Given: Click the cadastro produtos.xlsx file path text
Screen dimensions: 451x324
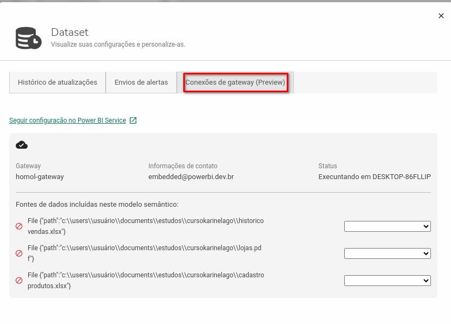Looking at the screenshot, I should click(x=145, y=281).
